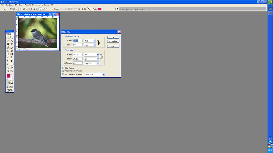Select the Healing Brush tool
This screenshot has width=273, height=153.
(8, 48)
